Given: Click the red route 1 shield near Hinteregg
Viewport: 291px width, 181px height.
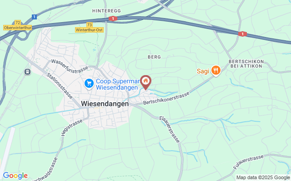Looking at the screenshot, I should click(113, 19).
